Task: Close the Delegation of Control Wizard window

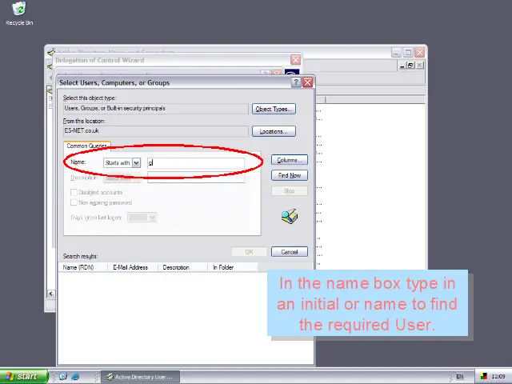Action: point(295,60)
